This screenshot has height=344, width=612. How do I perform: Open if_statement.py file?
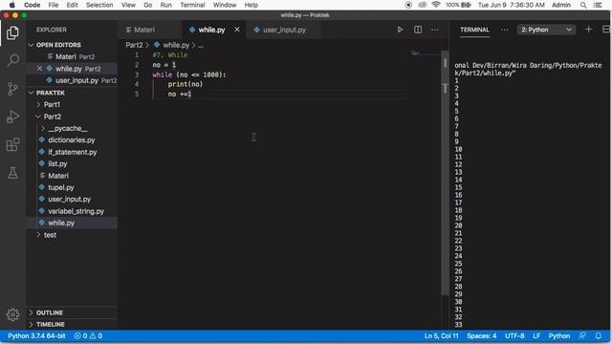tap(73, 152)
